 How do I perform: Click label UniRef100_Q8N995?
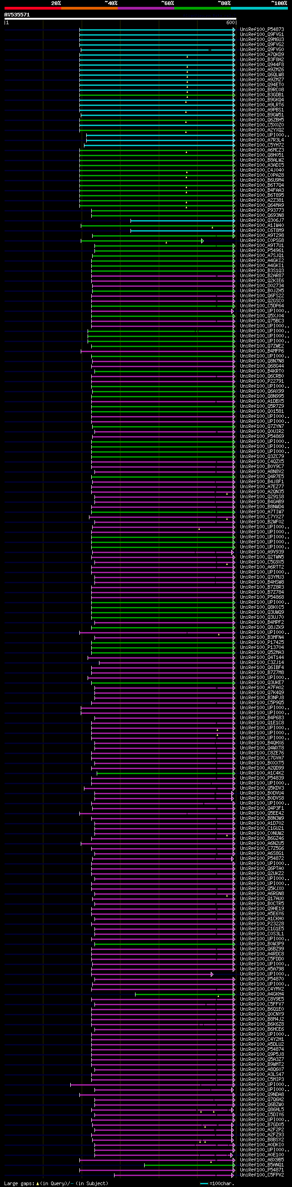261,396
